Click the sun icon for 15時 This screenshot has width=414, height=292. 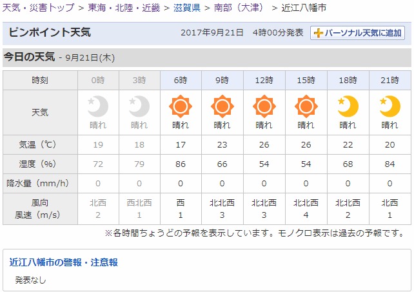[x=306, y=106]
